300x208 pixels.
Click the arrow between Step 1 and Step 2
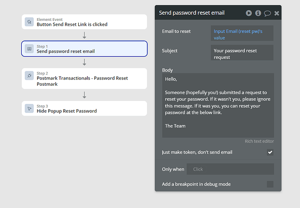click(84, 62)
